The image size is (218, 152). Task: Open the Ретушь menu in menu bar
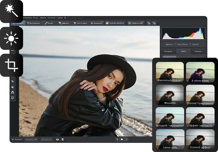point(36,18)
